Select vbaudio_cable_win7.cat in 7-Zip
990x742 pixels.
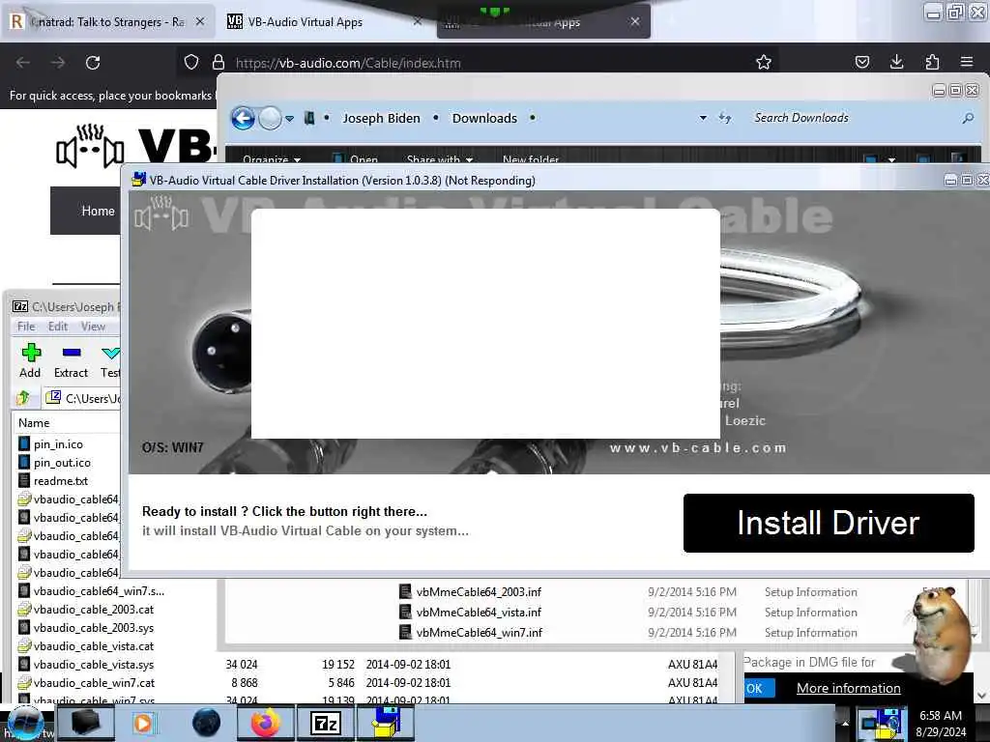tap(94, 683)
